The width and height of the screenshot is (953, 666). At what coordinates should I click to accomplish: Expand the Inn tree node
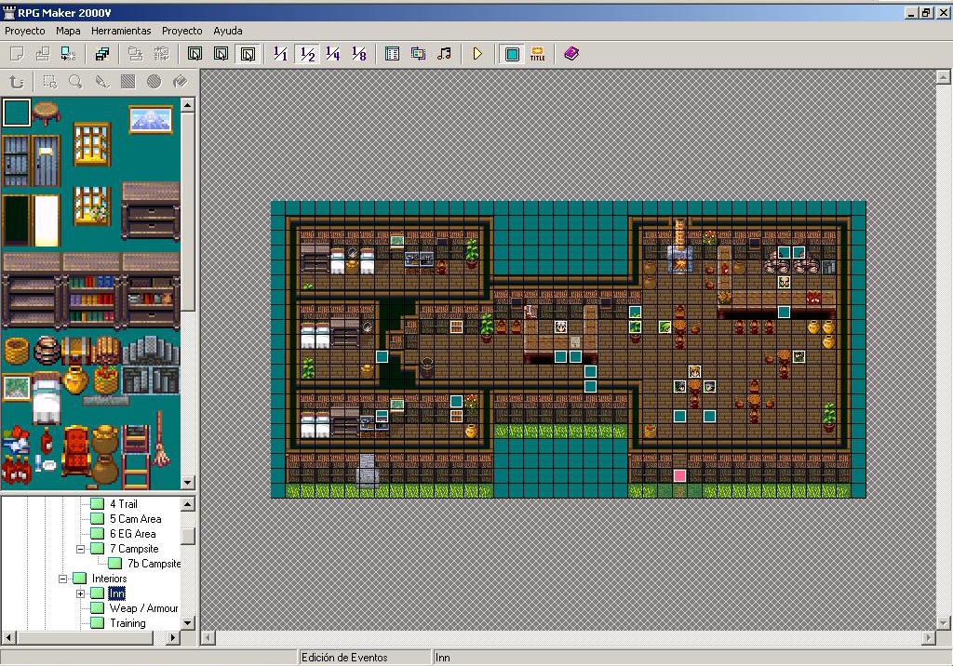click(80, 593)
